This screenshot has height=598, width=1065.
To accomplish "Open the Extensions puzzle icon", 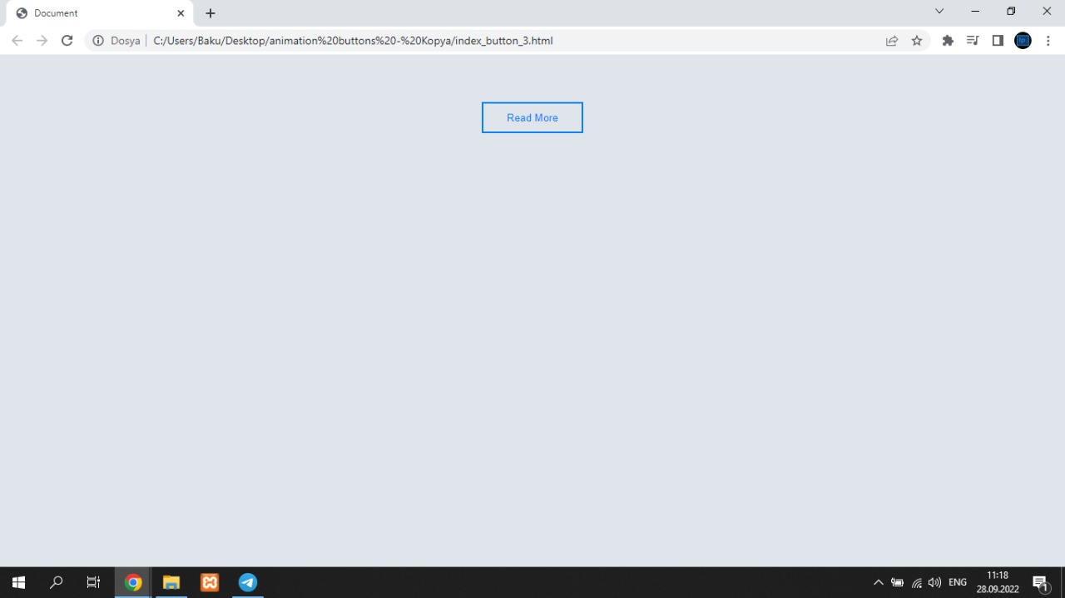I will tap(948, 40).
